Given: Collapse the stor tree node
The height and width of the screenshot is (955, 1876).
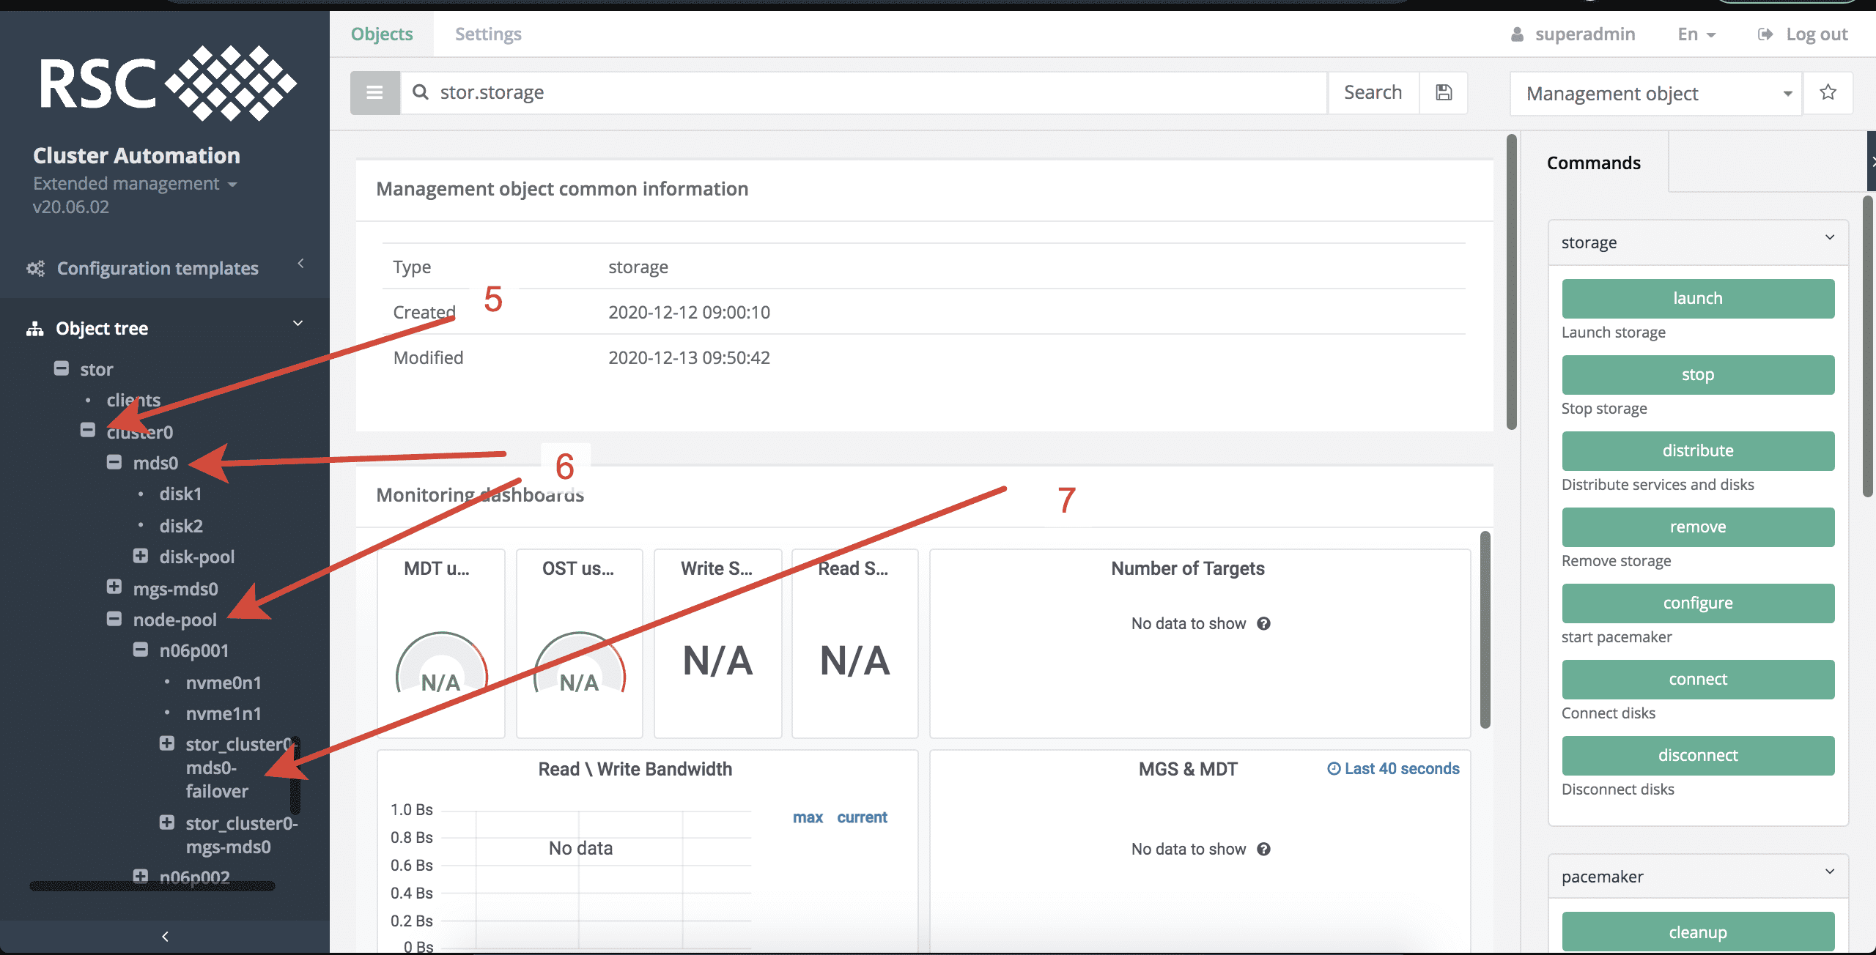Looking at the screenshot, I should pyautogui.click(x=62, y=368).
